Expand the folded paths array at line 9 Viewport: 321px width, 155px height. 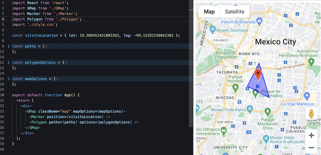[9, 46]
